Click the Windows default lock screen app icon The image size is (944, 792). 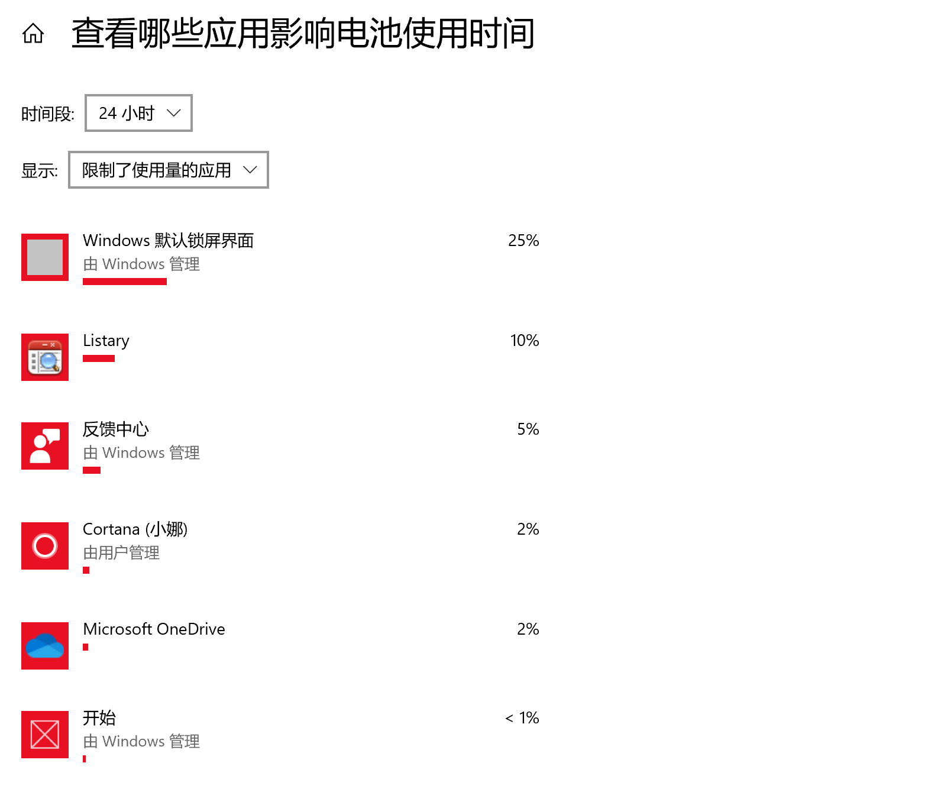[x=45, y=257]
